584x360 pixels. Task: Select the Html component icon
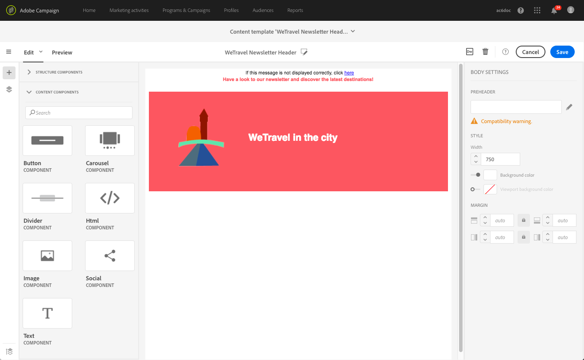tap(110, 198)
